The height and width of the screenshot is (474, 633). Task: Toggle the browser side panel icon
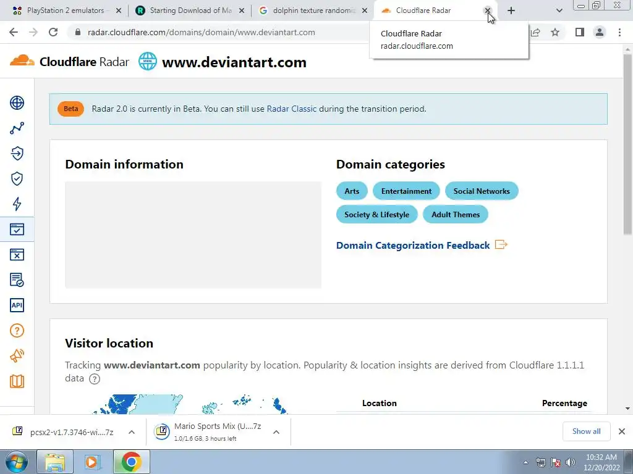pyautogui.click(x=580, y=32)
